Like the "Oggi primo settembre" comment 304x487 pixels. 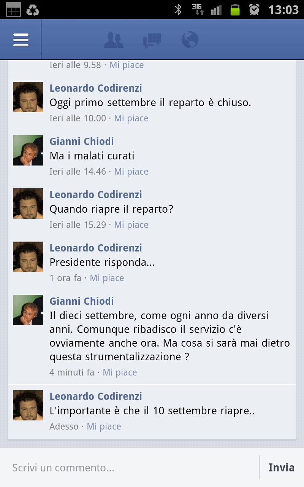[131, 118]
